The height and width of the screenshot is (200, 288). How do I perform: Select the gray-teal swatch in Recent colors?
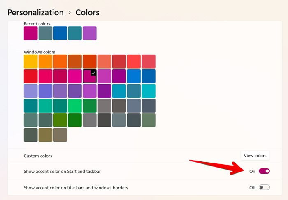45,33
